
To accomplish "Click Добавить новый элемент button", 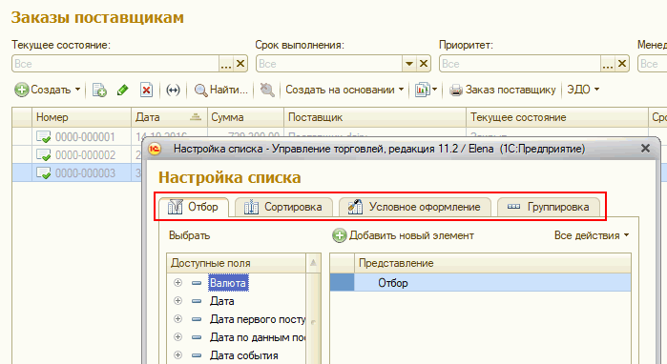I will click(x=404, y=235).
